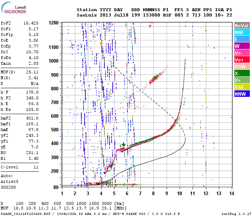Screen dimensions: 252x216
Task: Click the foEs value 4.10
Action: [x=33, y=58]
